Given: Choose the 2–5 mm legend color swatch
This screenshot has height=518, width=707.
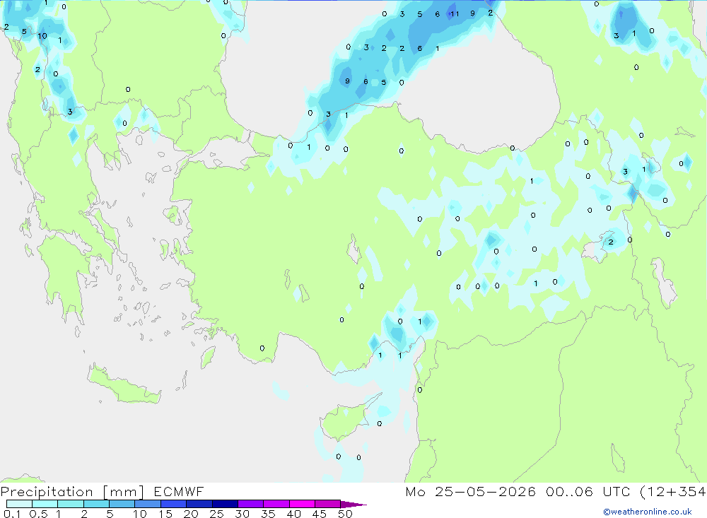Looking at the screenshot, I should tap(96, 504).
